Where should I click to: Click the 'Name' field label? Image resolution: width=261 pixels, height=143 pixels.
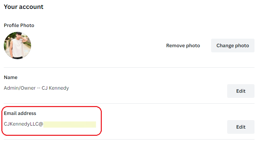[x=11, y=77]
